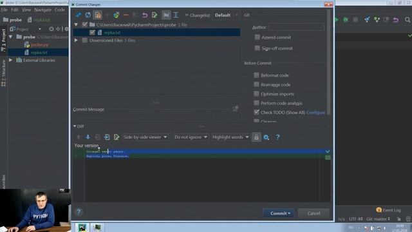Uncheck Check TODO checkbox
The width and height of the screenshot is (412, 232).
click(x=256, y=112)
